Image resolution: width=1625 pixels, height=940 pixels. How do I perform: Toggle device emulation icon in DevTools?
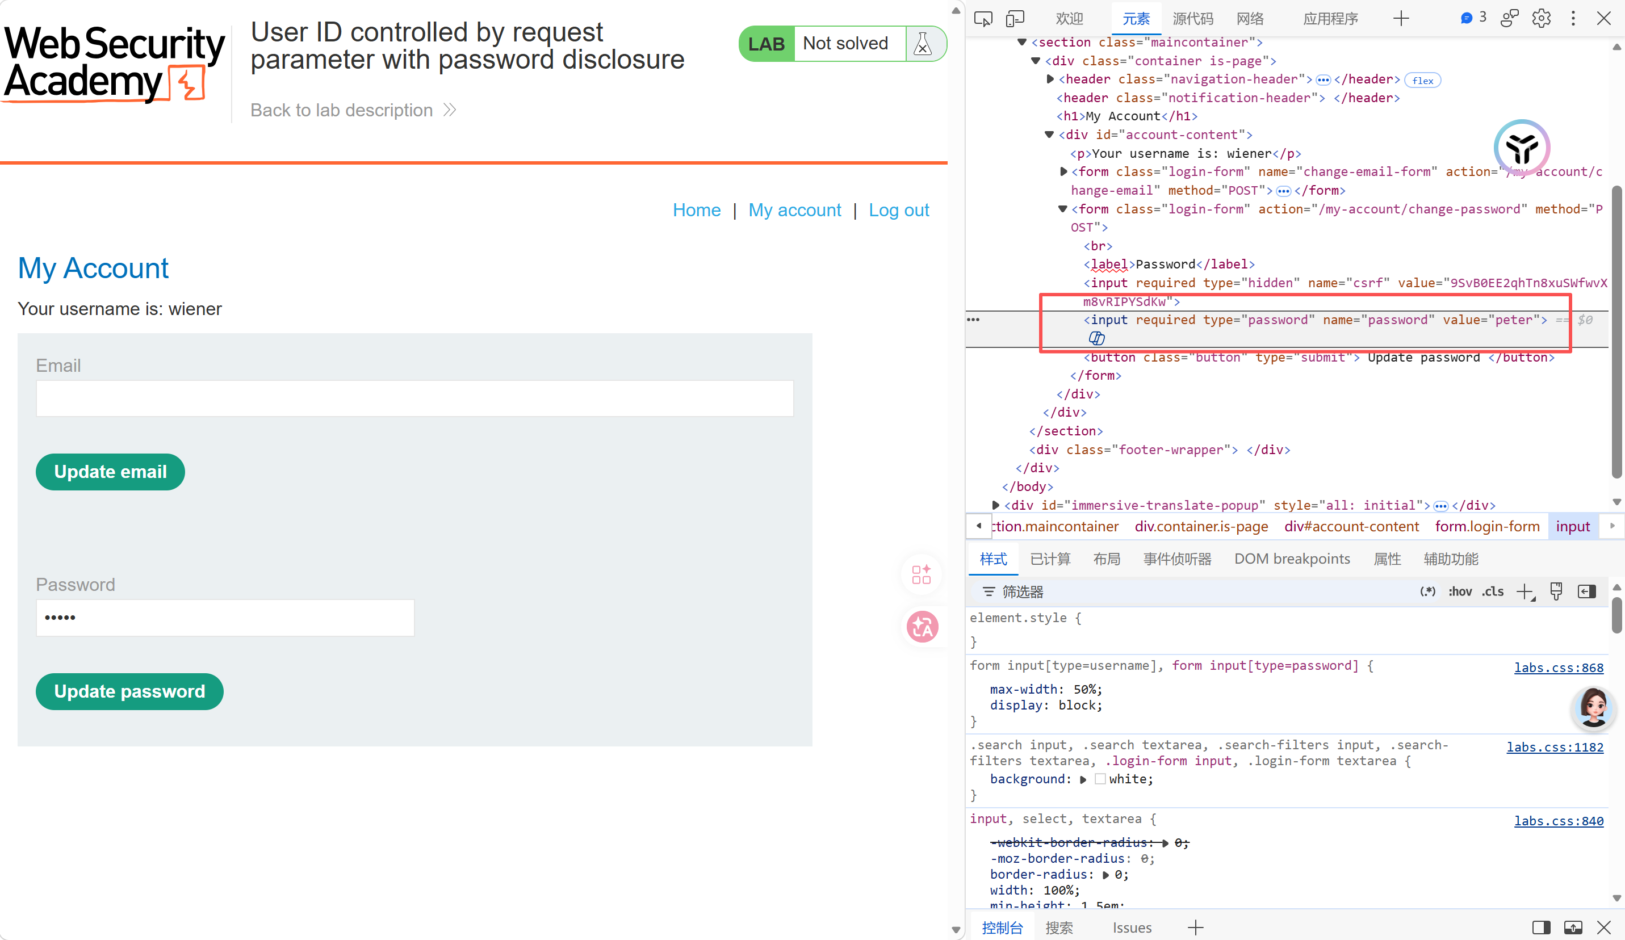click(x=1015, y=19)
